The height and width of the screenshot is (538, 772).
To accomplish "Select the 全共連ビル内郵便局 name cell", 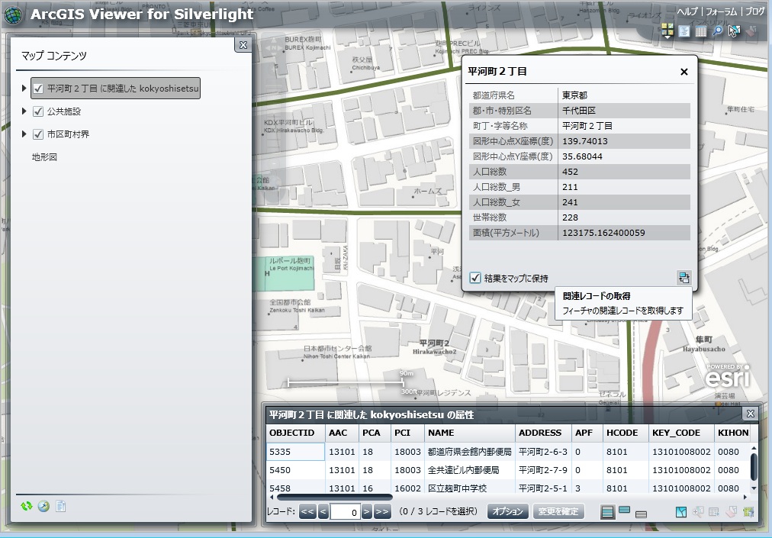I will pyautogui.click(x=470, y=470).
